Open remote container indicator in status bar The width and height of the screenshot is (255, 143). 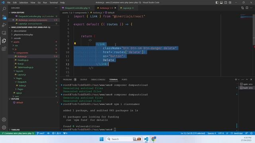coord(18,133)
